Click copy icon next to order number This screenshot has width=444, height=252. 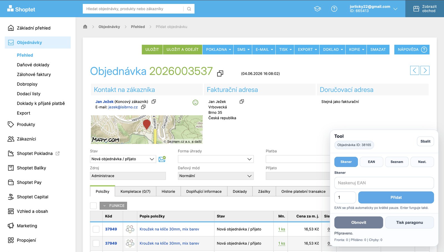tap(220, 73)
